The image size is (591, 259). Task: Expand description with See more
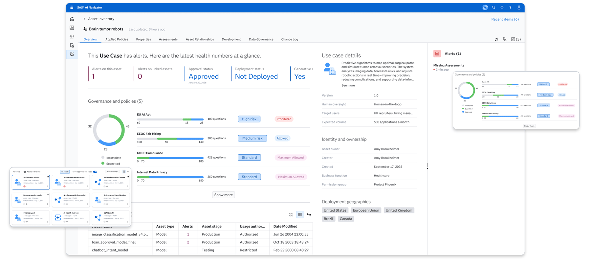[x=348, y=85]
